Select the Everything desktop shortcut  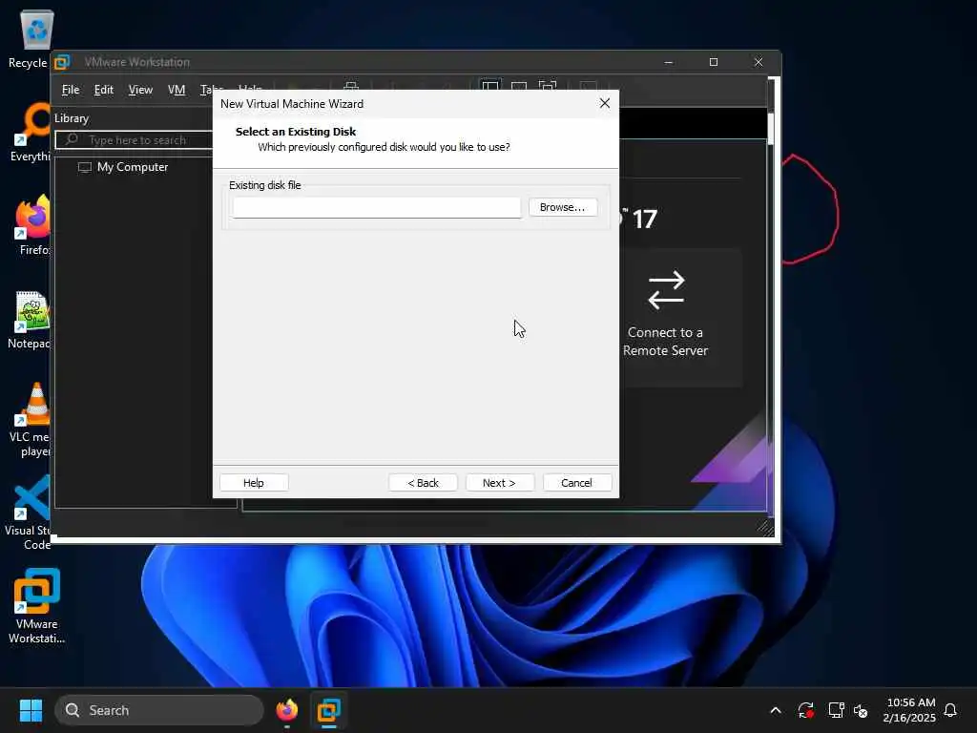tap(30, 132)
